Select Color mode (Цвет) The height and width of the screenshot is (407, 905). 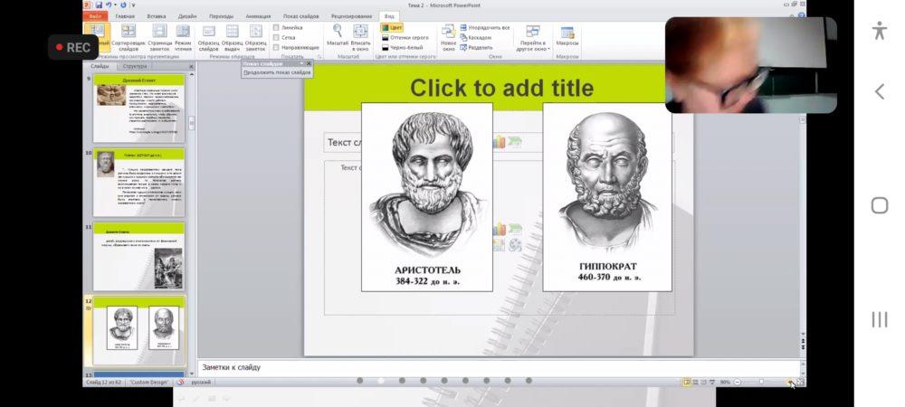(392, 28)
